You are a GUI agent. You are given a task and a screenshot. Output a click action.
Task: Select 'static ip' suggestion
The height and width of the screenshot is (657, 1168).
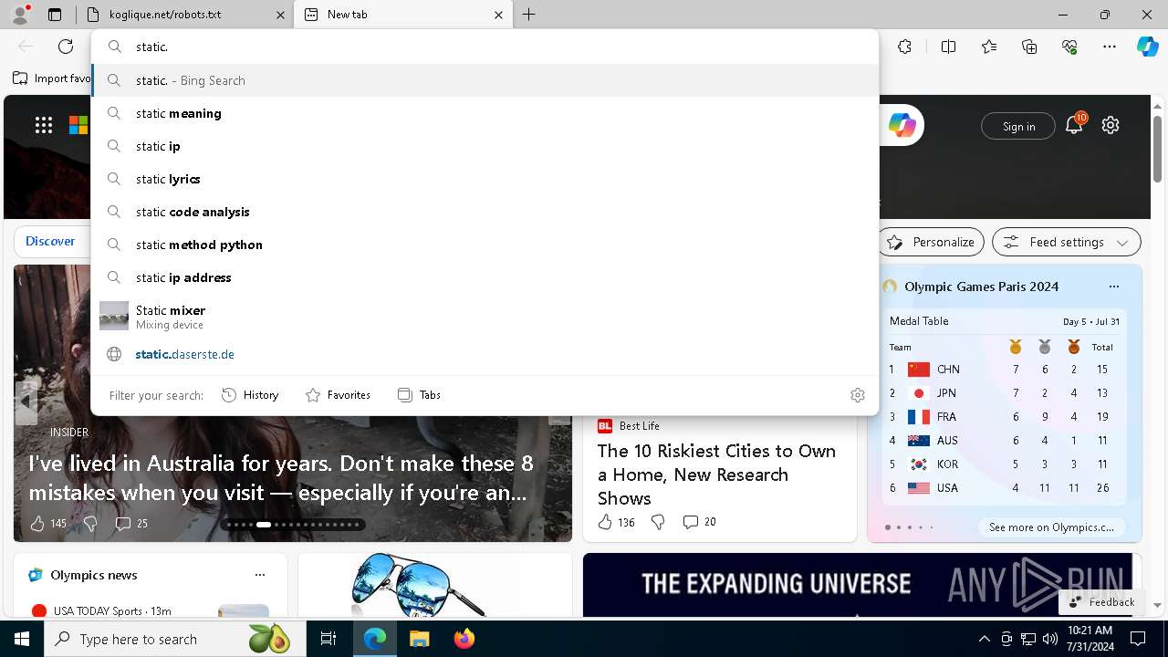(485, 146)
